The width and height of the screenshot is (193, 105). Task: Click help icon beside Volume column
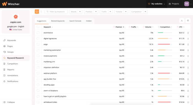pyautogui.click(x=144, y=27)
